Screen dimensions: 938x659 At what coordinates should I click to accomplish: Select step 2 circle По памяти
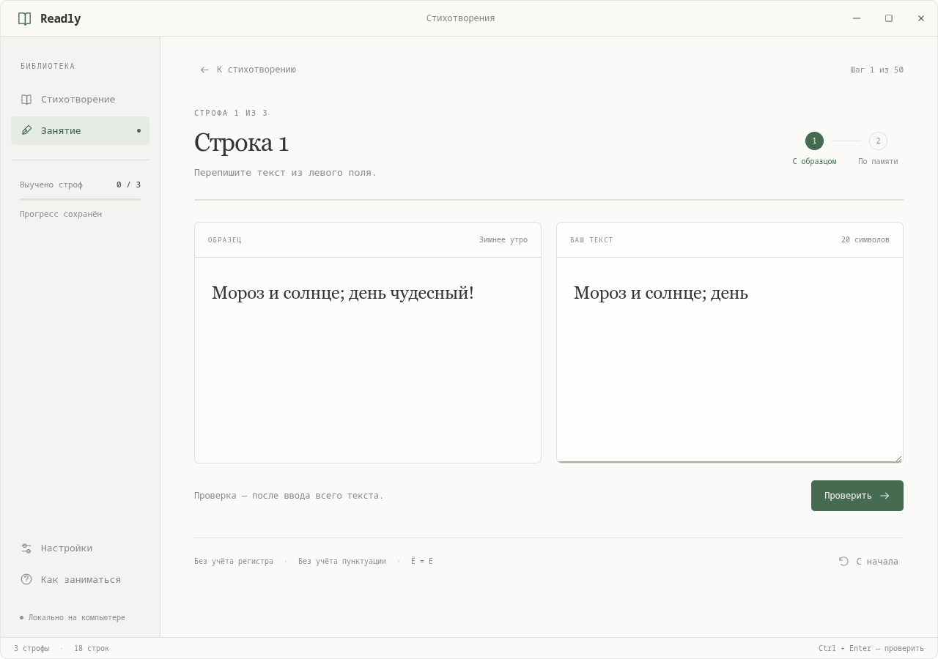point(878,141)
